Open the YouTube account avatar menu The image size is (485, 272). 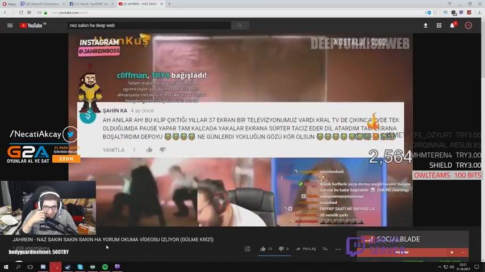click(469, 25)
